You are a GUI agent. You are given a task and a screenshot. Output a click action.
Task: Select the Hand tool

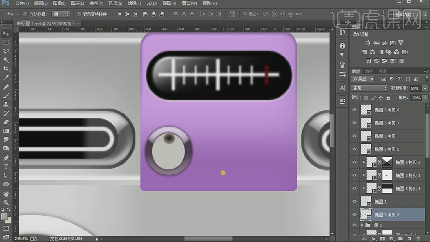(6, 194)
